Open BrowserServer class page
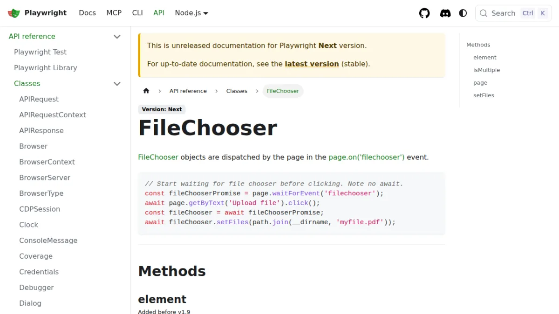 [x=45, y=178]
